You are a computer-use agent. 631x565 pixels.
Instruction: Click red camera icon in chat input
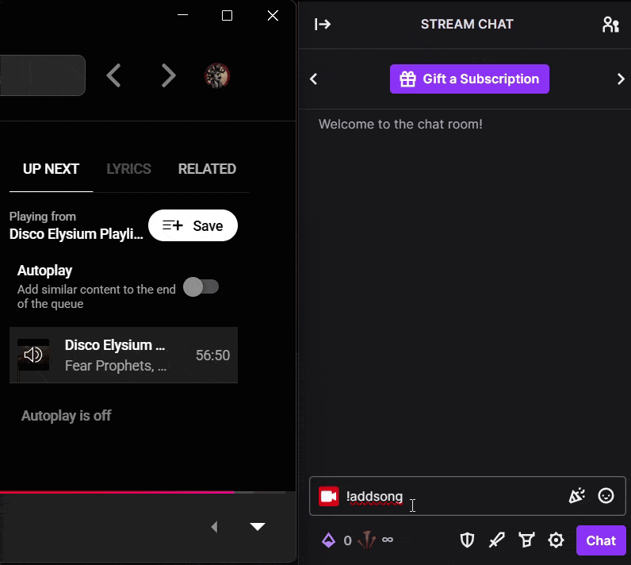pyautogui.click(x=329, y=496)
